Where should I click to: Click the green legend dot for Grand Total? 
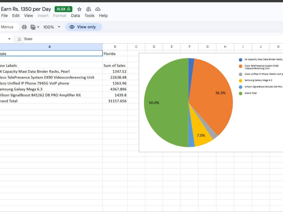click(240, 93)
